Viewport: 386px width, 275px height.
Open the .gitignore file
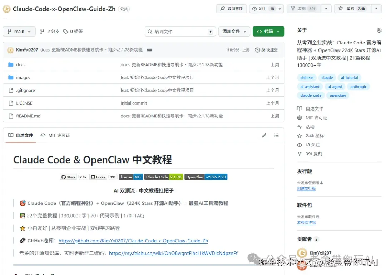click(x=25, y=90)
